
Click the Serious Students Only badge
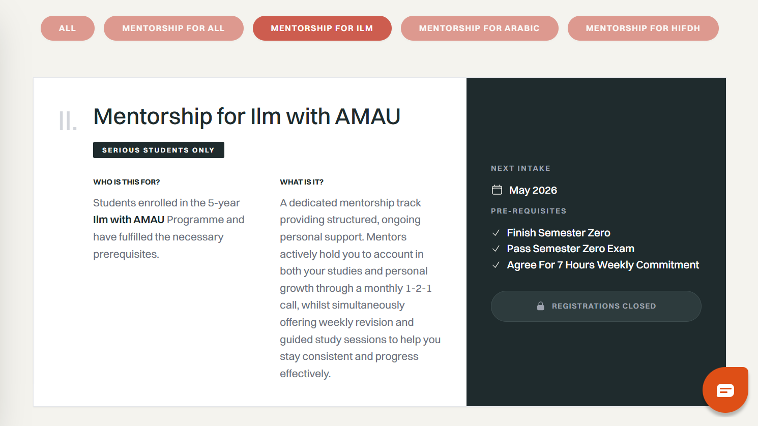(x=158, y=150)
